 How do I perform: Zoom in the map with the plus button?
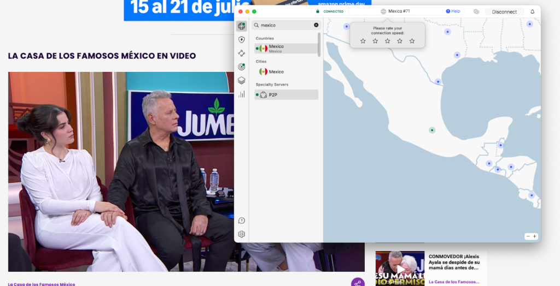click(535, 236)
